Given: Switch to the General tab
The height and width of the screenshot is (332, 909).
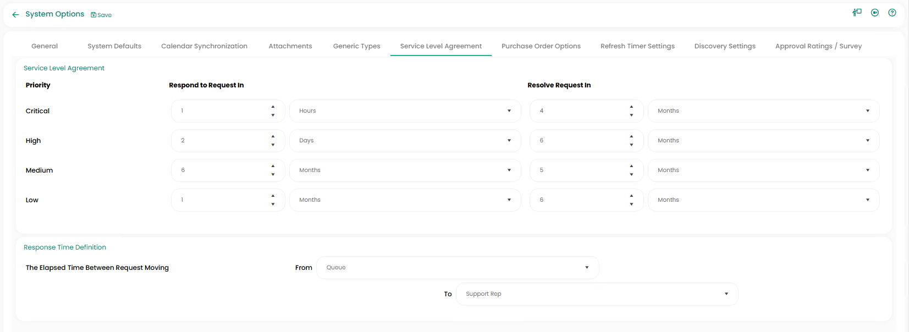Looking at the screenshot, I should tap(45, 46).
